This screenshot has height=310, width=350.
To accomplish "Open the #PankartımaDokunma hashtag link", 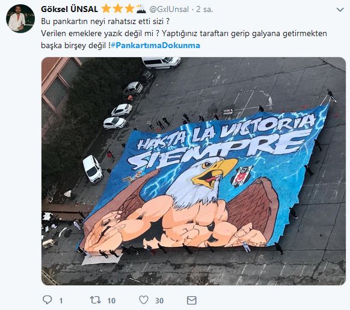I will pyautogui.click(x=155, y=45).
